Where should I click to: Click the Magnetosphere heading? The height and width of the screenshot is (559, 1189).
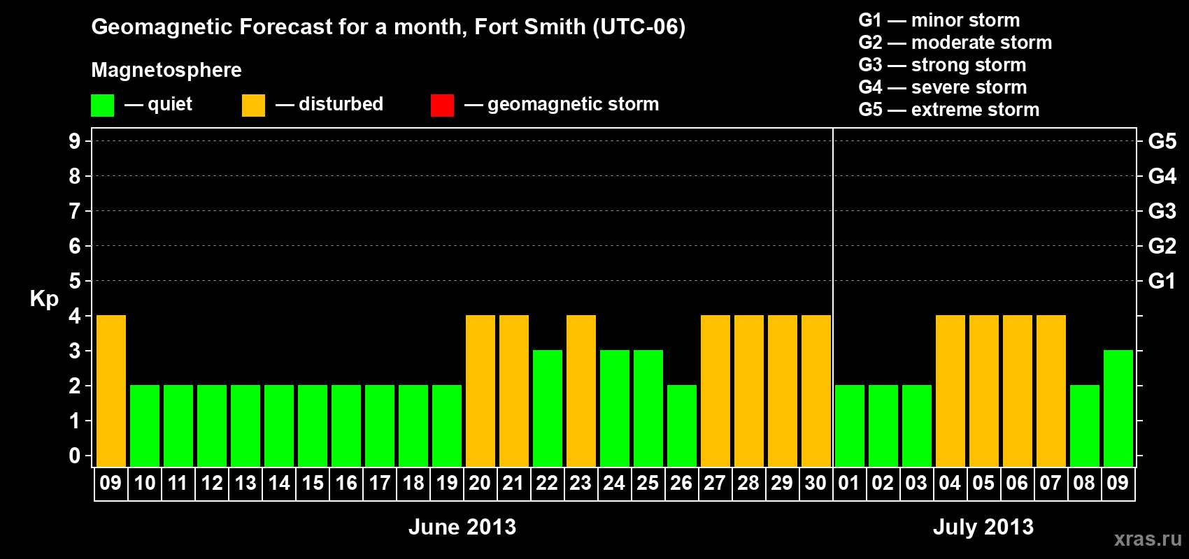166,70
